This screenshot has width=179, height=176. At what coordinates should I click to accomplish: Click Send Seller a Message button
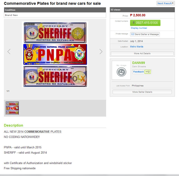145,34
